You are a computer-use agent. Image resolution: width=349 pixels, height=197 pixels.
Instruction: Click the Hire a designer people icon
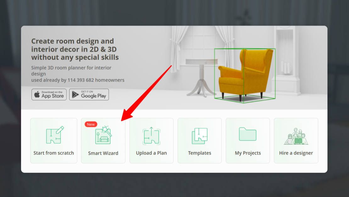[x=296, y=136]
